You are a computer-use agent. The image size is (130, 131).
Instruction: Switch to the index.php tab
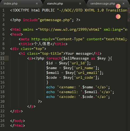(x=11, y=3)
